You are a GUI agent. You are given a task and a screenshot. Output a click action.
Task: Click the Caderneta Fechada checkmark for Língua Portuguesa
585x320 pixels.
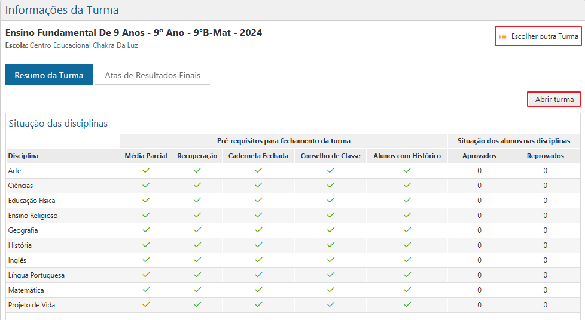click(258, 275)
